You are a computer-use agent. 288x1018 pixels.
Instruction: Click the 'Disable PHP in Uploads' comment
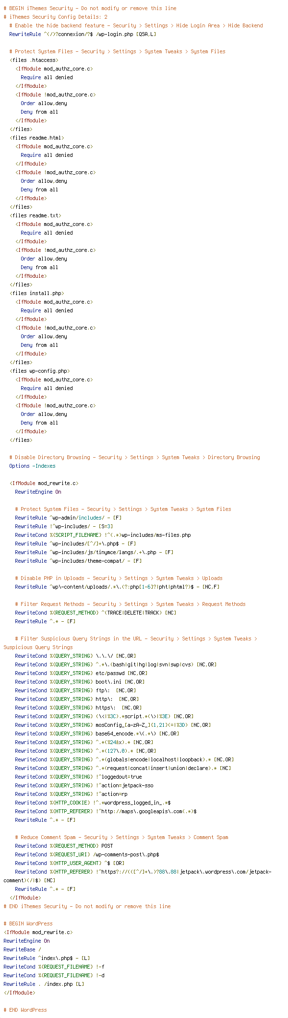coord(119,578)
